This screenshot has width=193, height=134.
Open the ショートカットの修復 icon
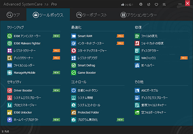(137, 43)
